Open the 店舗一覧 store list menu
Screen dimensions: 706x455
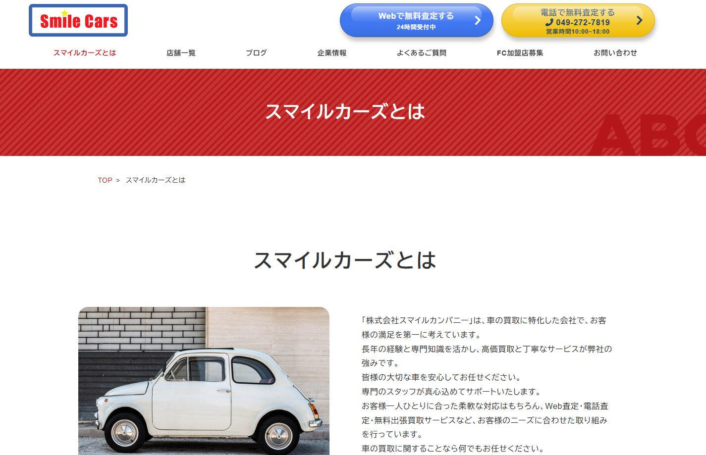tap(180, 52)
